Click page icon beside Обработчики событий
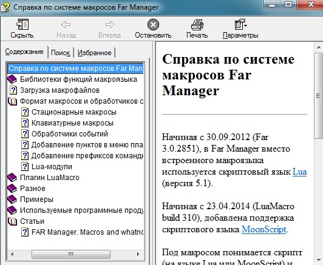Screen dimensions: 323x265 tap(25, 134)
